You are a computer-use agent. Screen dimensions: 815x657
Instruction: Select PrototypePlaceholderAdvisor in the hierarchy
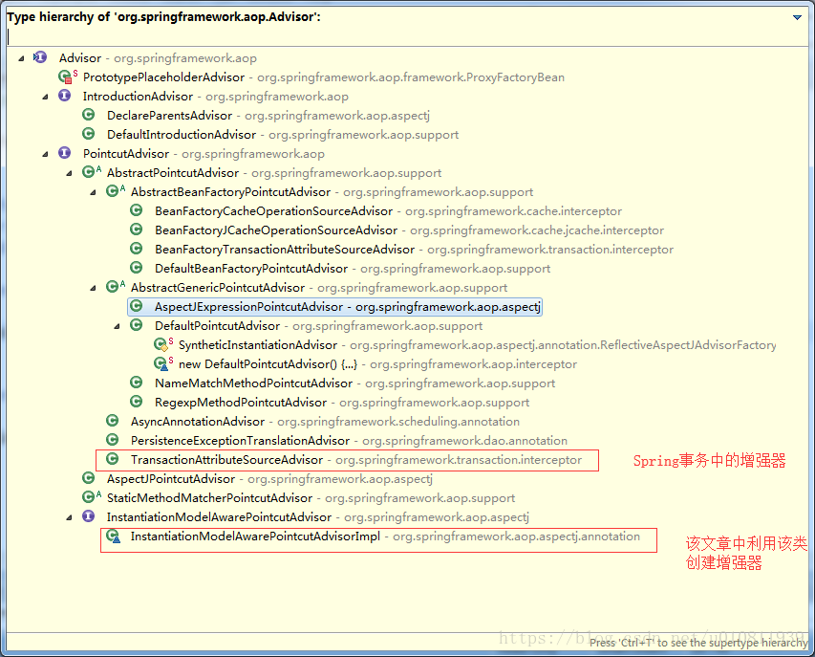323,77
